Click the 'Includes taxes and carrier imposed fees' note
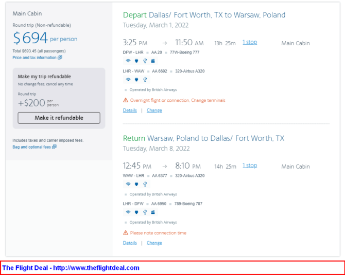The width and height of the screenshot is (345, 275). [48, 140]
